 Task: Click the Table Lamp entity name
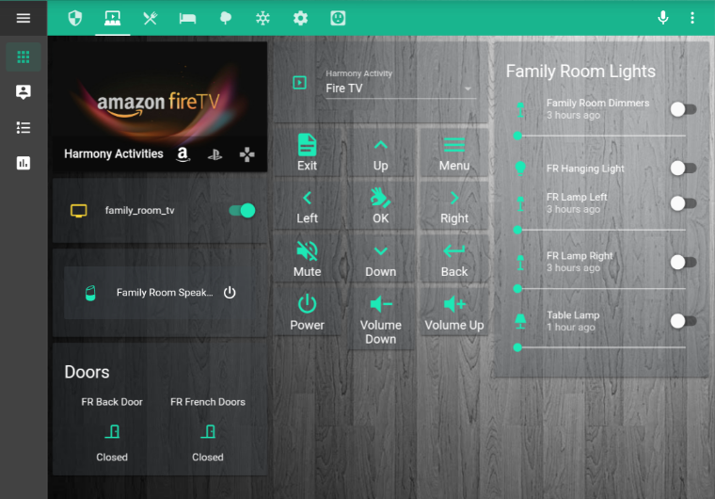(573, 315)
